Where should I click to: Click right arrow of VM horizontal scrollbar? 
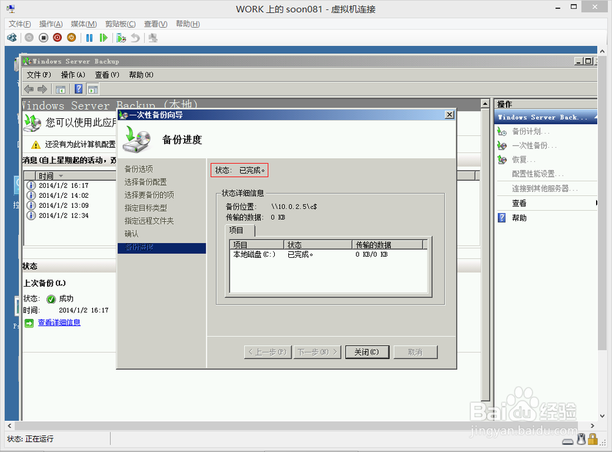[x=592, y=426]
